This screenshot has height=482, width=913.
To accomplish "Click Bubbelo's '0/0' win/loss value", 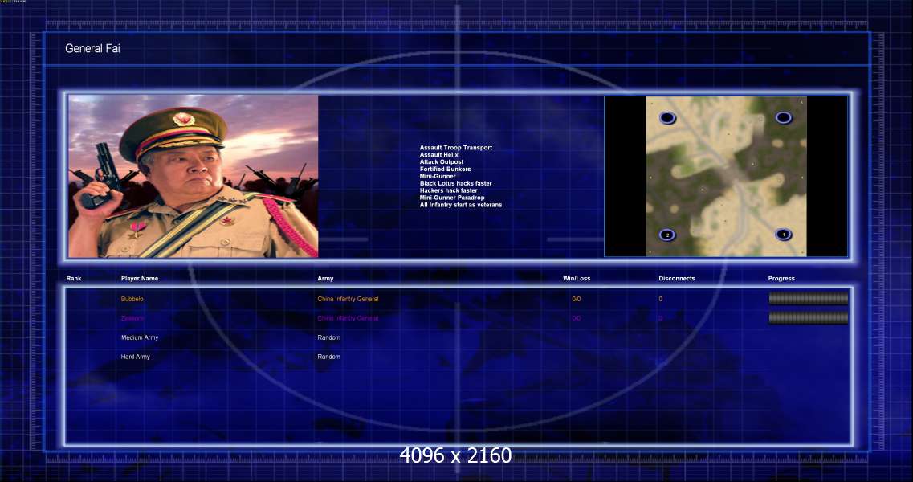I will tap(577, 299).
